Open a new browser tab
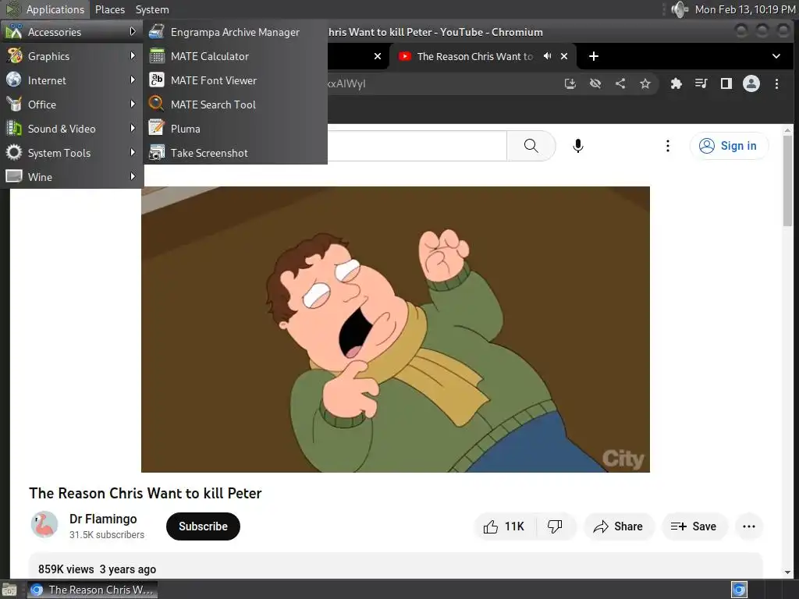The height and width of the screenshot is (599, 799). point(594,56)
